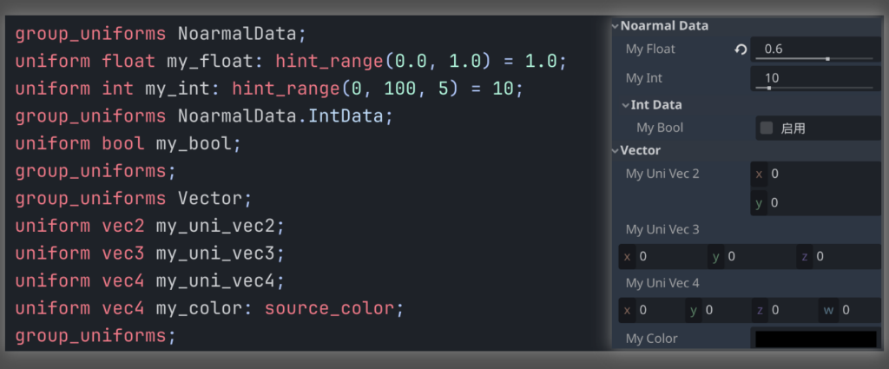The image size is (889, 369).
Task: Edit the z field of My Uni Vec 4
Action: (x=787, y=310)
